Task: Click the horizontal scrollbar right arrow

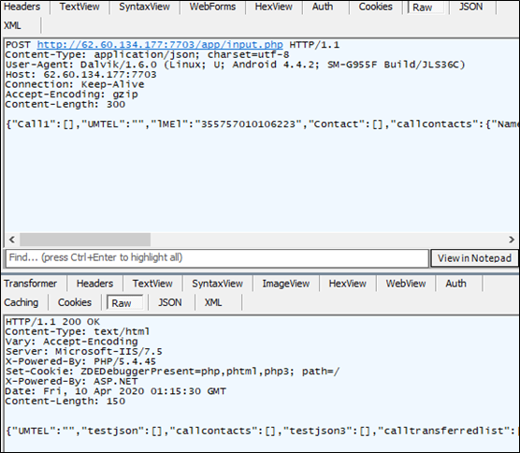Action: (x=512, y=240)
